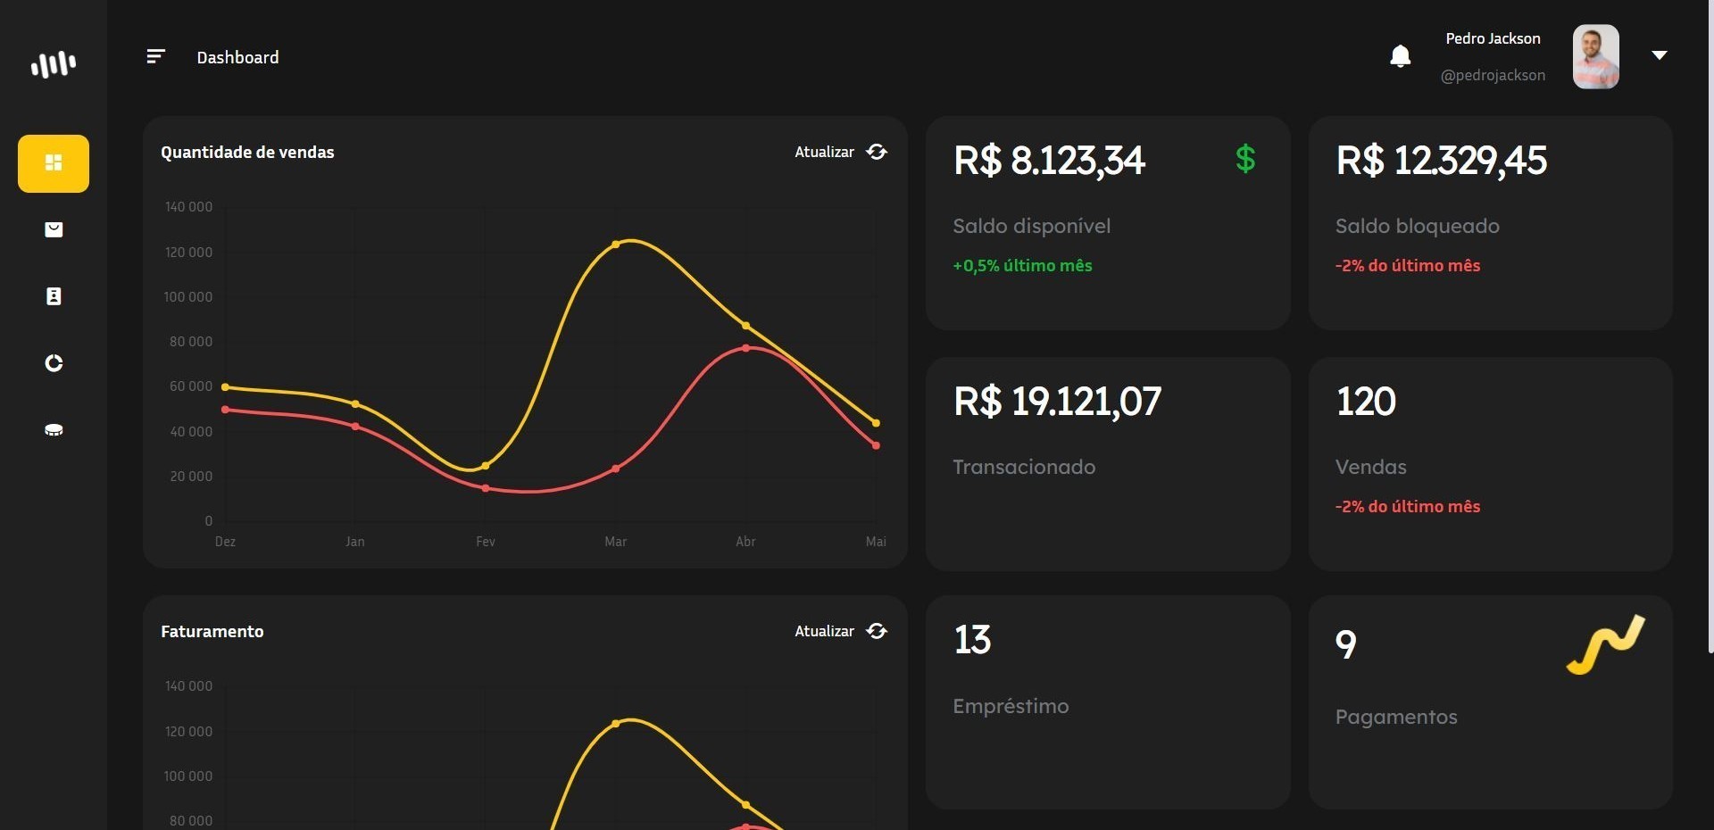
Task: Click refresh icon in Quantidade de vendas
Action: pyautogui.click(x=878, y=152)
